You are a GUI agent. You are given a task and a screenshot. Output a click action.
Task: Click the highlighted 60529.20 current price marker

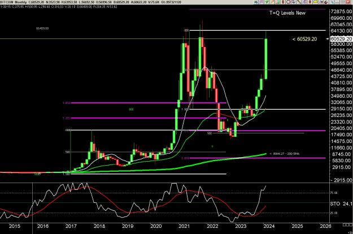pos(341,39)
